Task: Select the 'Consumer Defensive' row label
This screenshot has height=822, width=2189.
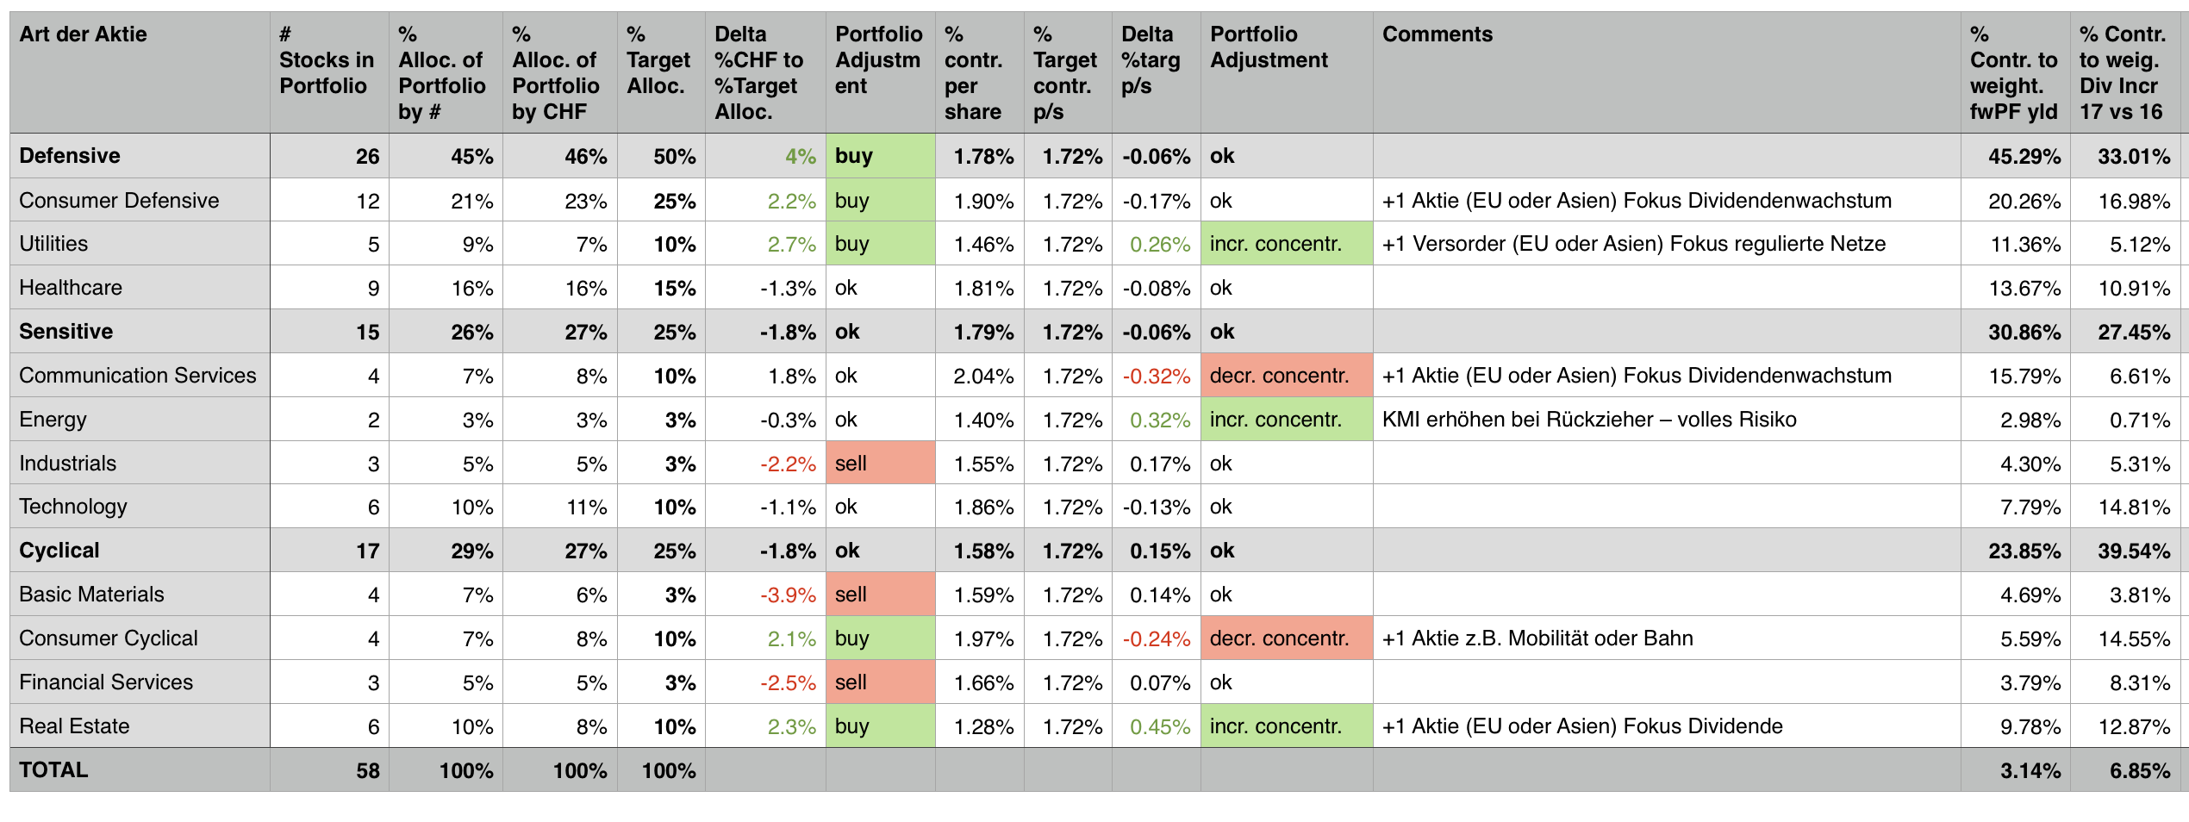Action: pos(119,201)
